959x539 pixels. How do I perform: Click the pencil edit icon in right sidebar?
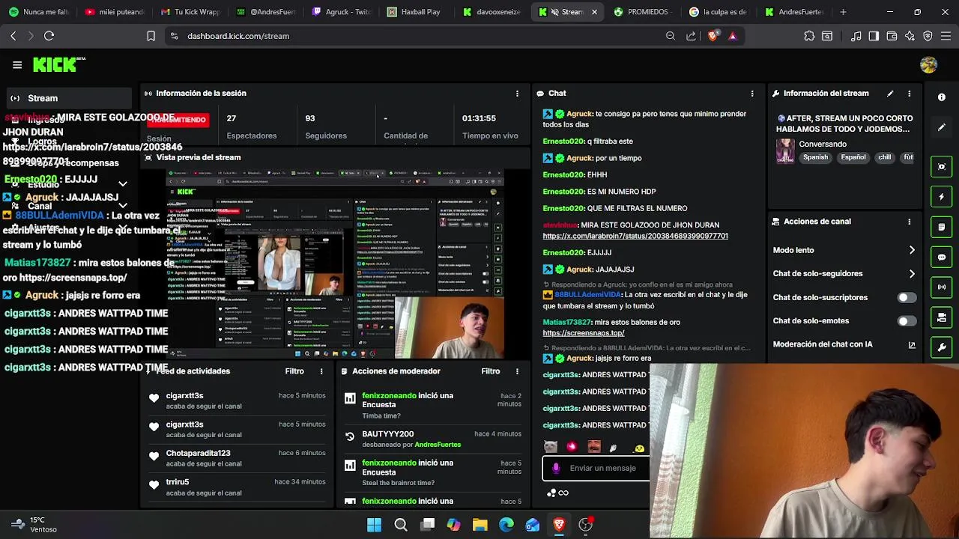[942, 127]
